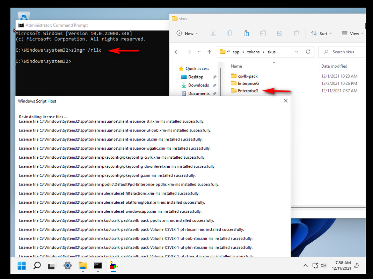Click the skus folder icon in title bar
The image size is (373, 279).
click(x=175, y=18)
